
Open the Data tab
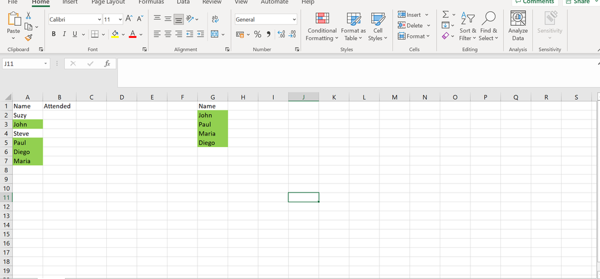point(183,2)
